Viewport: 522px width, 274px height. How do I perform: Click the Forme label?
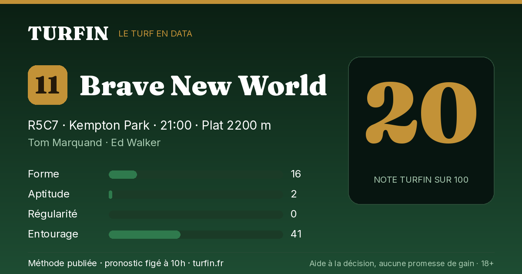pos(43,174)
